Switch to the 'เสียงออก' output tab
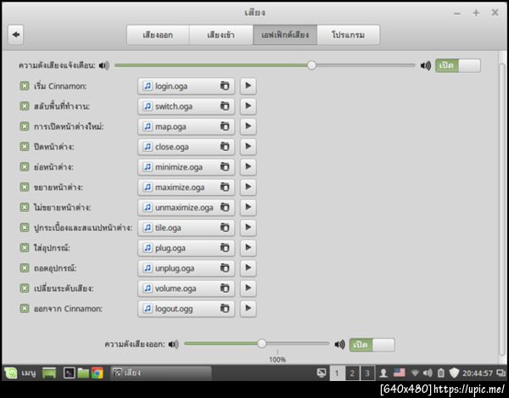This screenshot has height=398, width=509. point(158,35)
